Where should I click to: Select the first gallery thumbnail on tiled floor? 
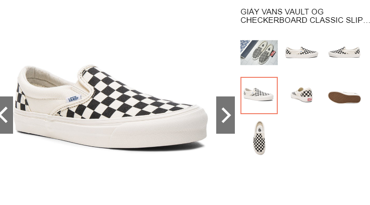(x=259, y=52)
